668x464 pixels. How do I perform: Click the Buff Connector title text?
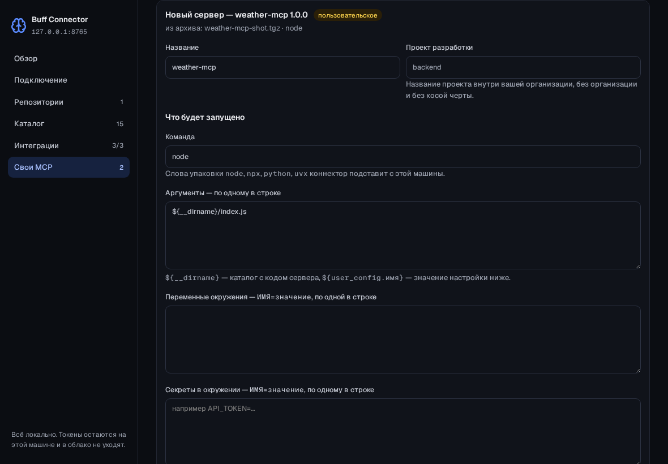(x=59, y=20)
